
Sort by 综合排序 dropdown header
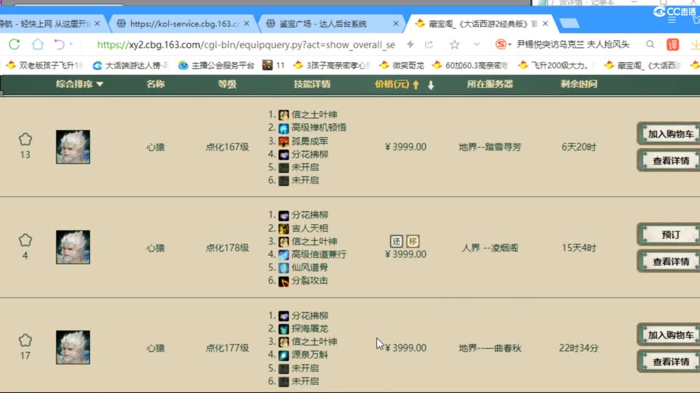[x=79, y=84]
